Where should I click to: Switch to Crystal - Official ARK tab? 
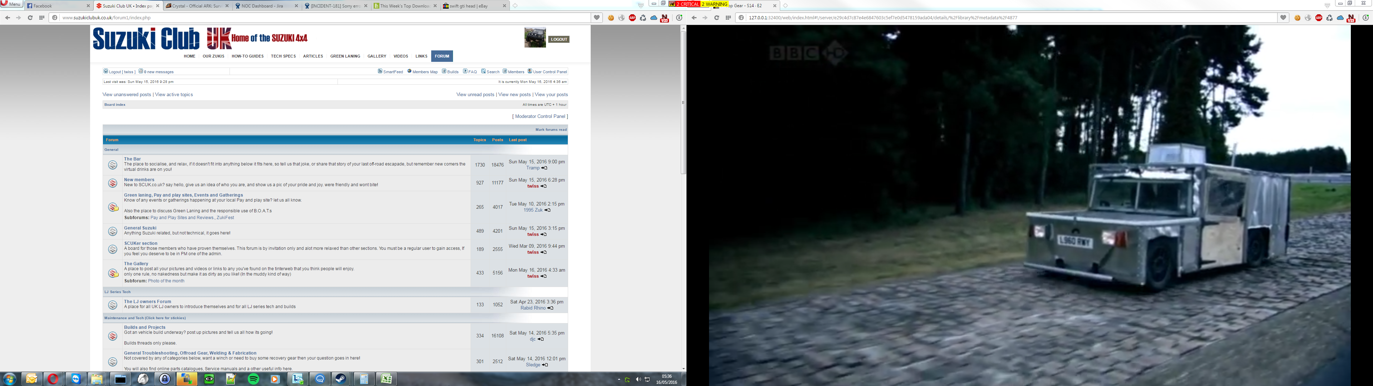point(197,6)
